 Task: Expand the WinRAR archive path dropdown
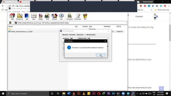[x=126, y=23]
